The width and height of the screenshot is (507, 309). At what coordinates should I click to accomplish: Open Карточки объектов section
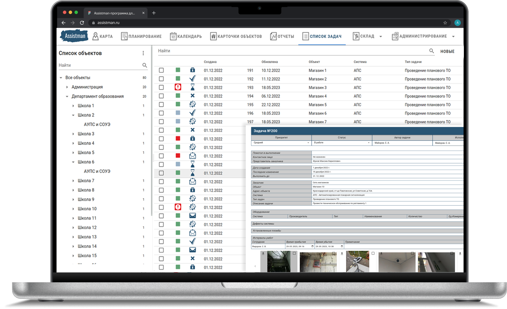pos(236,36)
